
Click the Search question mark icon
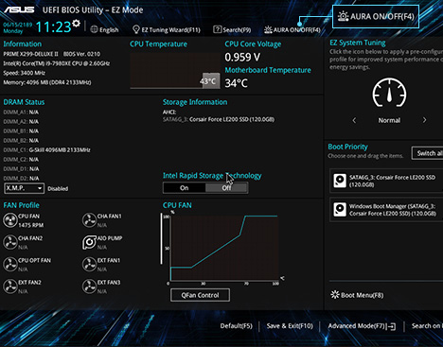pyautogui.click(x=217, y=29)
